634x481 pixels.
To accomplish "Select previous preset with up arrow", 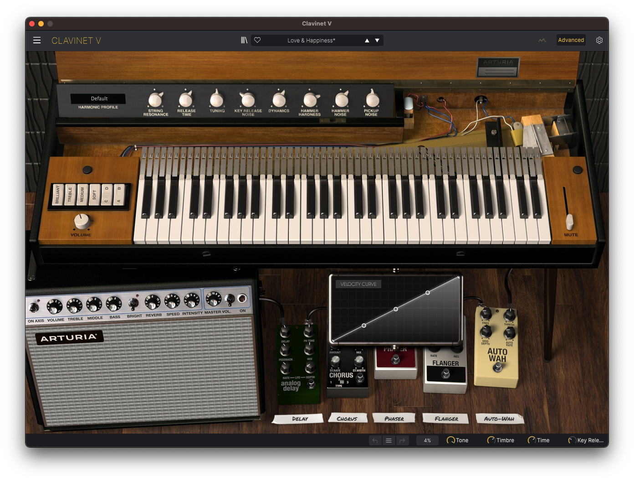I will [367, 41].
